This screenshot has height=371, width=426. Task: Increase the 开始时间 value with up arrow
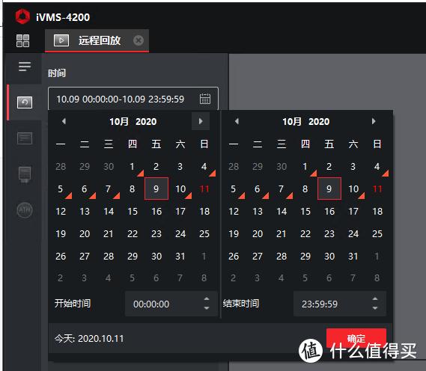pyautogui.click(x=207, y=298)
